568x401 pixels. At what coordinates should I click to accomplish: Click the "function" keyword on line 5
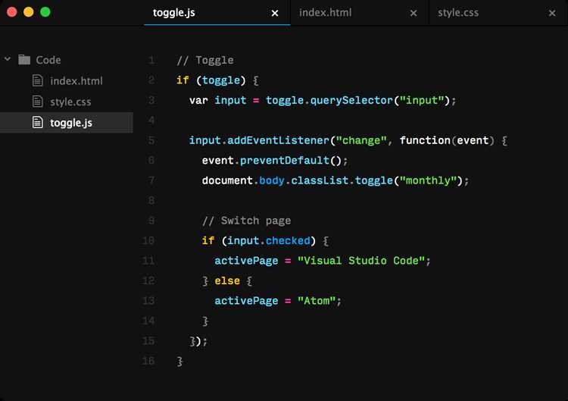425,140
